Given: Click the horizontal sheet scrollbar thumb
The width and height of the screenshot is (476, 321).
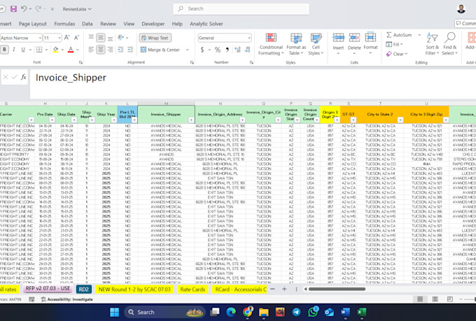Looking at the screenshot, I should [337, 289].
